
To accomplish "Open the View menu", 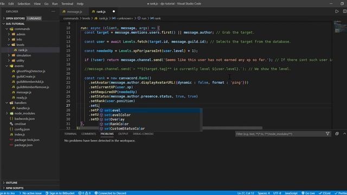I will point(37,4).
